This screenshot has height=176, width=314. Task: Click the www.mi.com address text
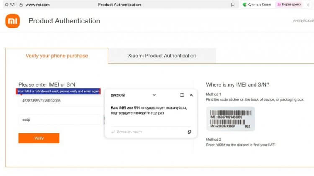(x=38, y=5)
